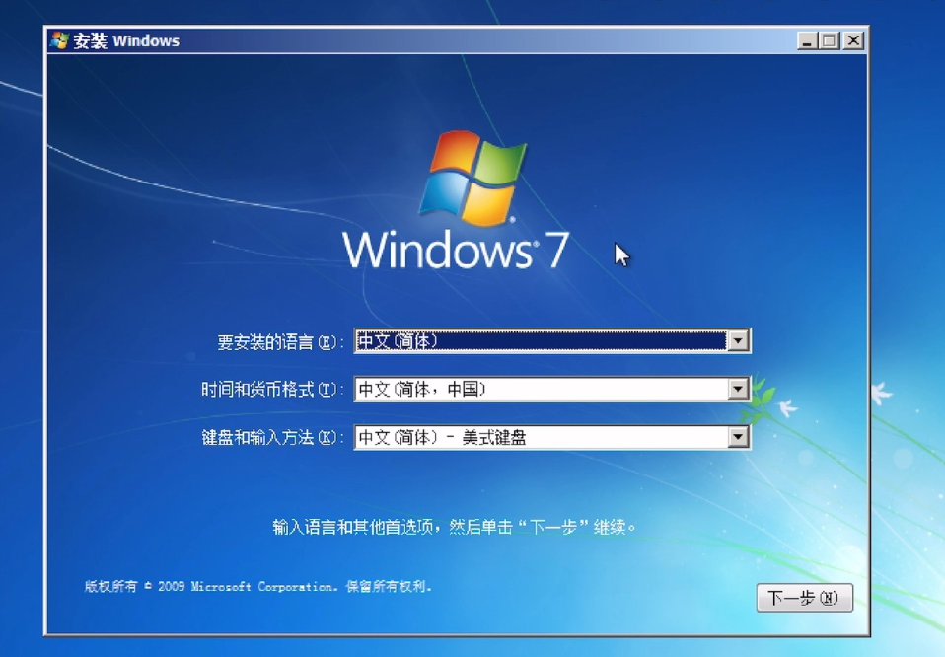
Task: Click the 键盘和输入方法 (K) label
Action: tap(272, 438)
